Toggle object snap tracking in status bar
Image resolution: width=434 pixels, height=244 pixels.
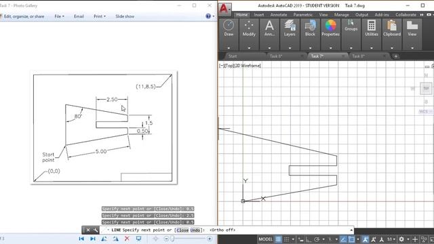(343, 239)
